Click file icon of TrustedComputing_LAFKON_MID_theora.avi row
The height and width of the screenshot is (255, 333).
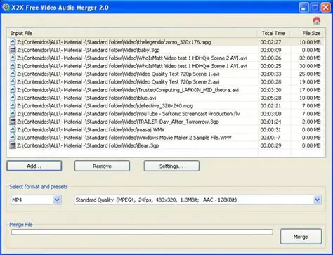coord(13,90)
